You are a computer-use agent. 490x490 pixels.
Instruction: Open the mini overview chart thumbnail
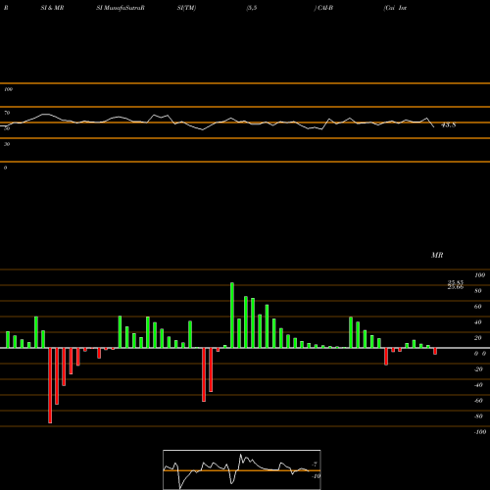pos(242,469)
